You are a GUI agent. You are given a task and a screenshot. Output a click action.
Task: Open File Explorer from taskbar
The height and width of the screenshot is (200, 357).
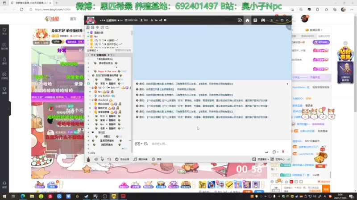click(x=32, y=196)
